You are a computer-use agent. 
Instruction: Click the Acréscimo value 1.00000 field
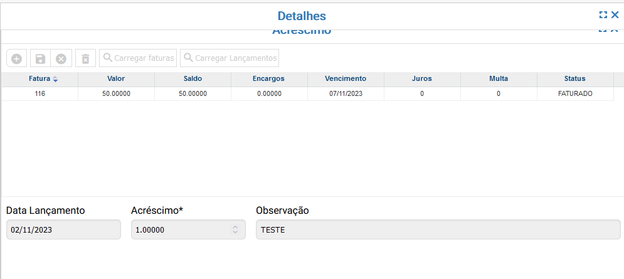[179, 230]
